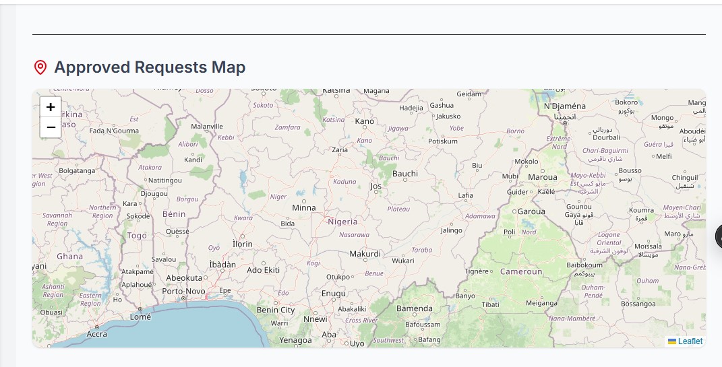Click the red location pin icon

[40, 67]
